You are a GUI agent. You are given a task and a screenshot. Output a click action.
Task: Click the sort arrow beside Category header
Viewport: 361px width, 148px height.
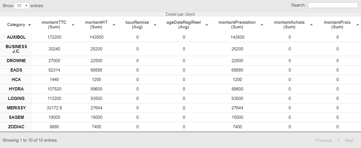(x=29, y=25)
